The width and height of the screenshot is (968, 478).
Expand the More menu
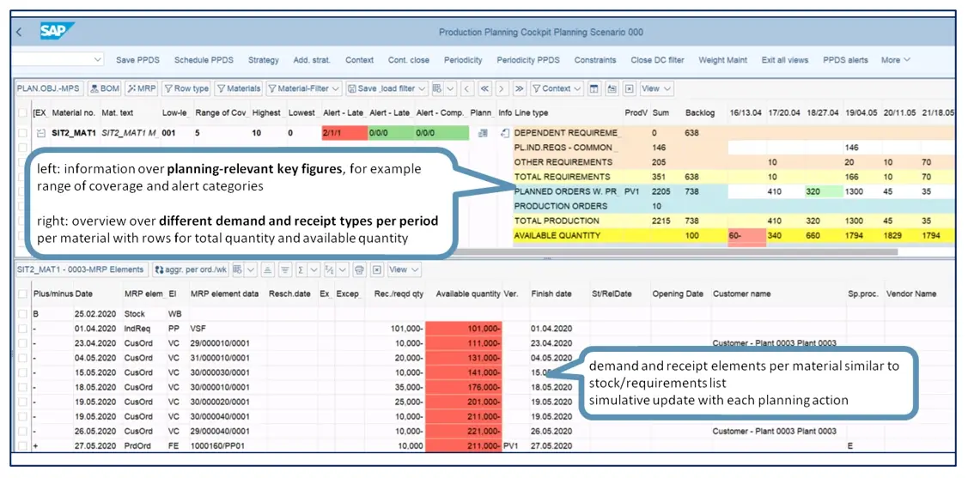(895, 60)
